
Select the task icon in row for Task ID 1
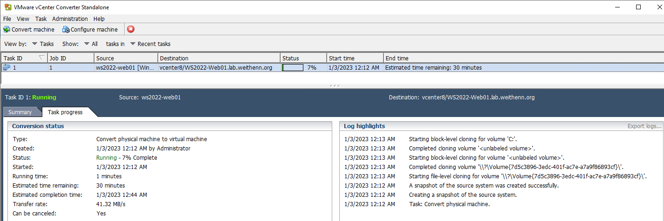[7, 67]
